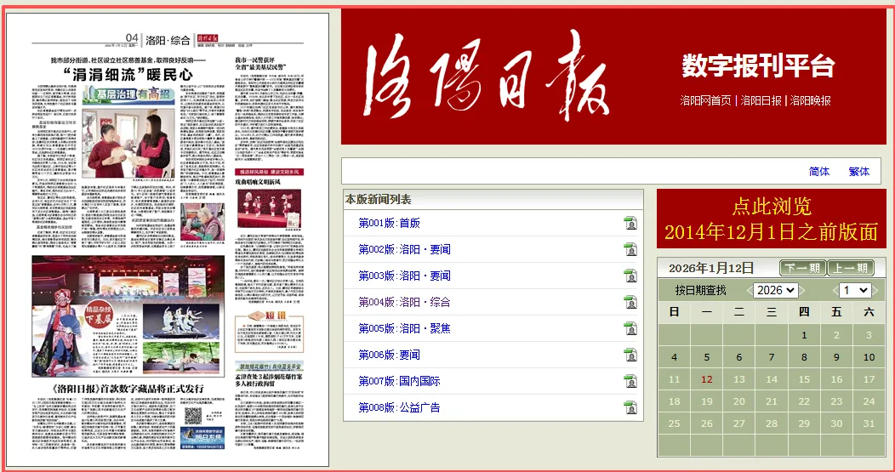Open the article 孟津查处3起涉烟花爆竹案
895x472 pixels.
pyautogui.click(x=269, y=380)
